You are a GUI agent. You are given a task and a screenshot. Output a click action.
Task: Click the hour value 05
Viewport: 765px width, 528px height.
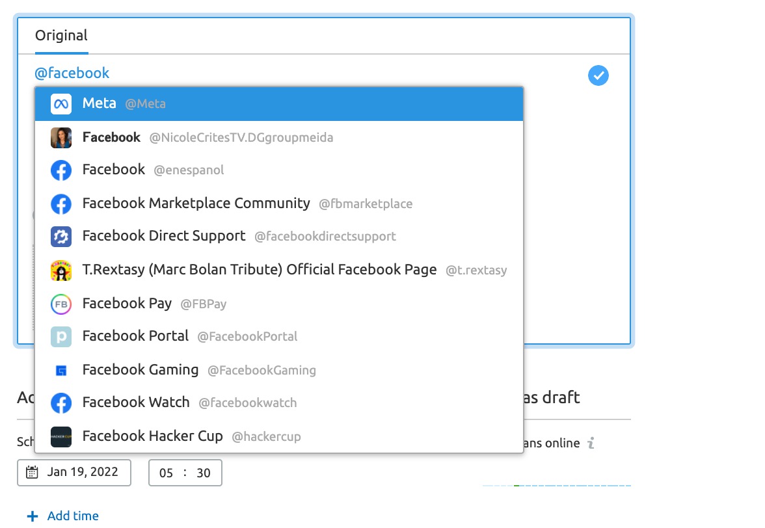(x=166, y=473)
